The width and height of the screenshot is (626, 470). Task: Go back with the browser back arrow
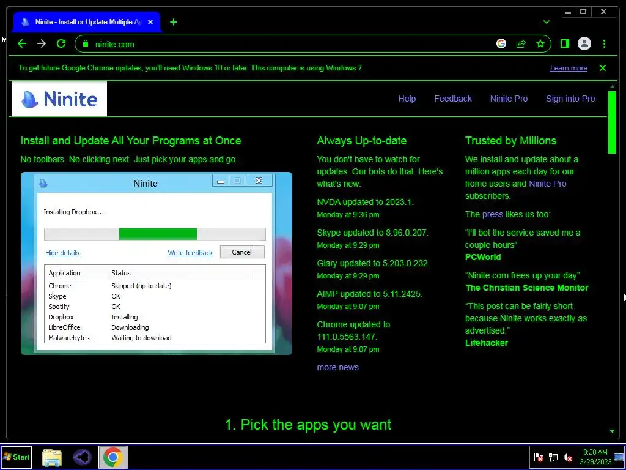point(22,43)
